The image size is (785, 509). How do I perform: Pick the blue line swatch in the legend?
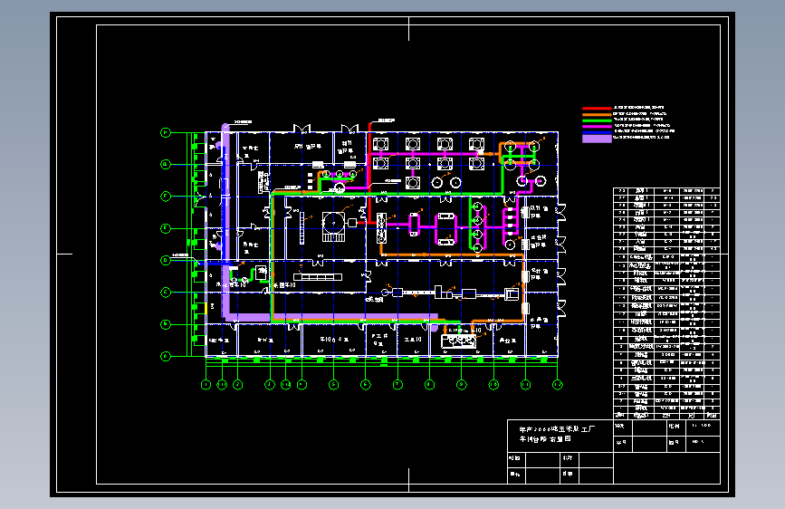[x=597, y=131]
